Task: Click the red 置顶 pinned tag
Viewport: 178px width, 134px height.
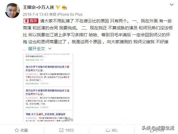Action: (x=31, y=21)
